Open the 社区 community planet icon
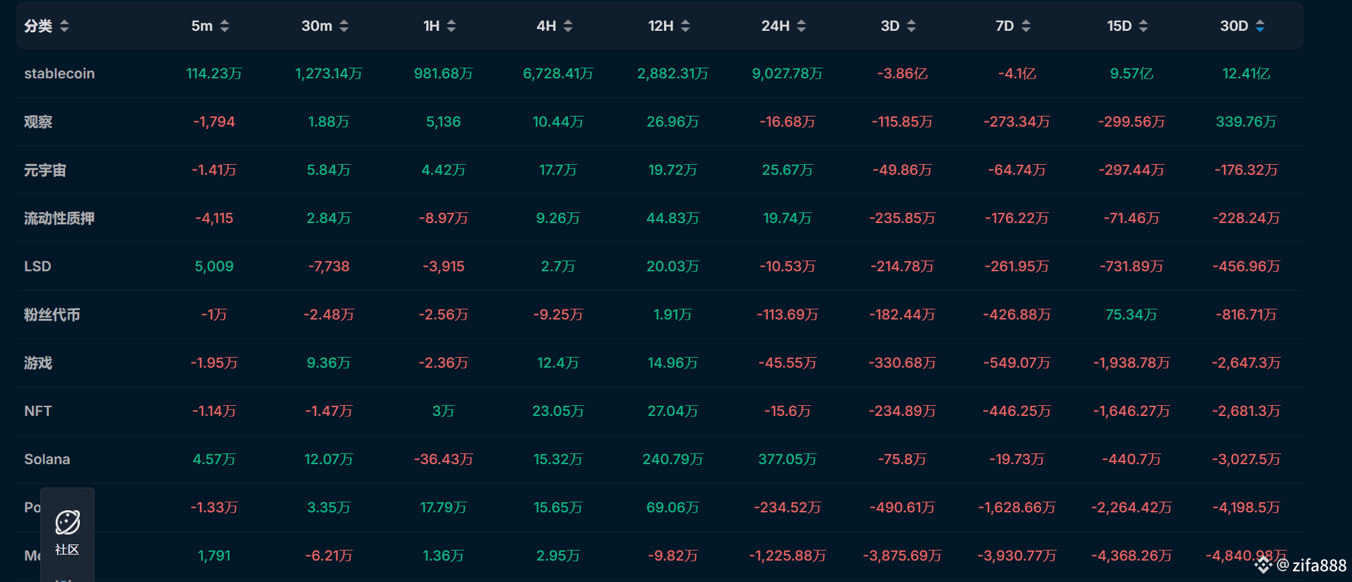This screenshot has height=582, width=1352. (x=67, y=522)
